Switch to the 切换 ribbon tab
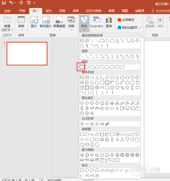 (x=62, y=11)
